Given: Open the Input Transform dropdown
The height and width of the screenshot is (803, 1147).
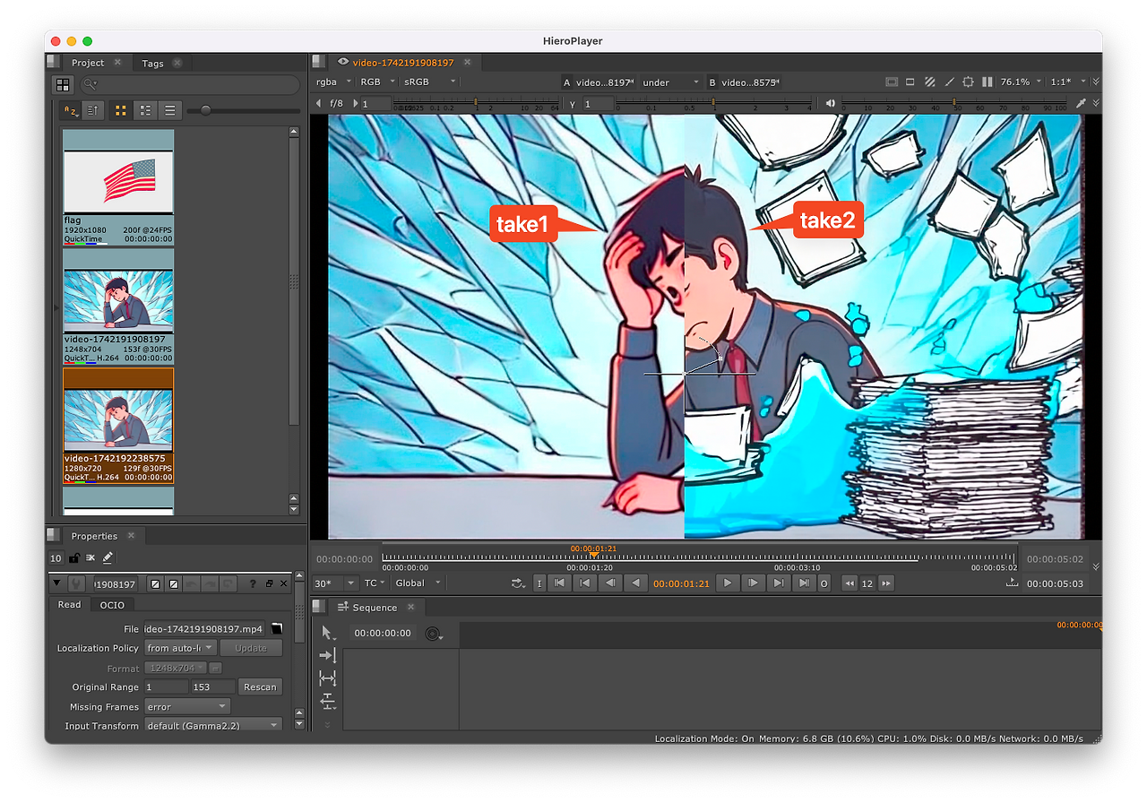Looking at the screenshot, I should click(212, 726).
